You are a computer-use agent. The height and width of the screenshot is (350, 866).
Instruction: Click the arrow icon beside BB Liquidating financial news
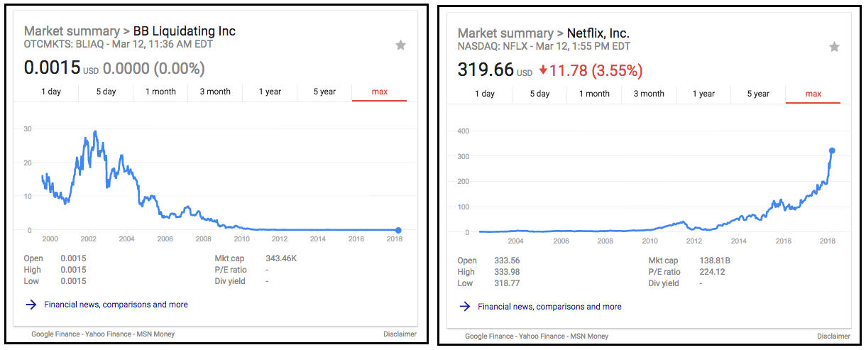point(31,305)
